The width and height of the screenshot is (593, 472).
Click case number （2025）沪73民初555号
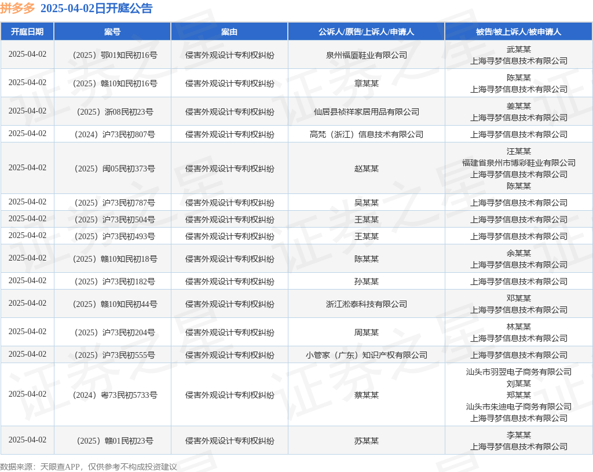115,355
